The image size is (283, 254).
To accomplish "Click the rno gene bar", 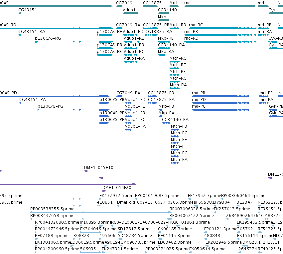I will pos(220,6).
